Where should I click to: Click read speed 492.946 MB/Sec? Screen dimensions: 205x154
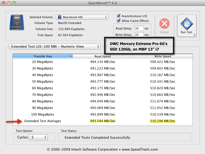(103, 95)
